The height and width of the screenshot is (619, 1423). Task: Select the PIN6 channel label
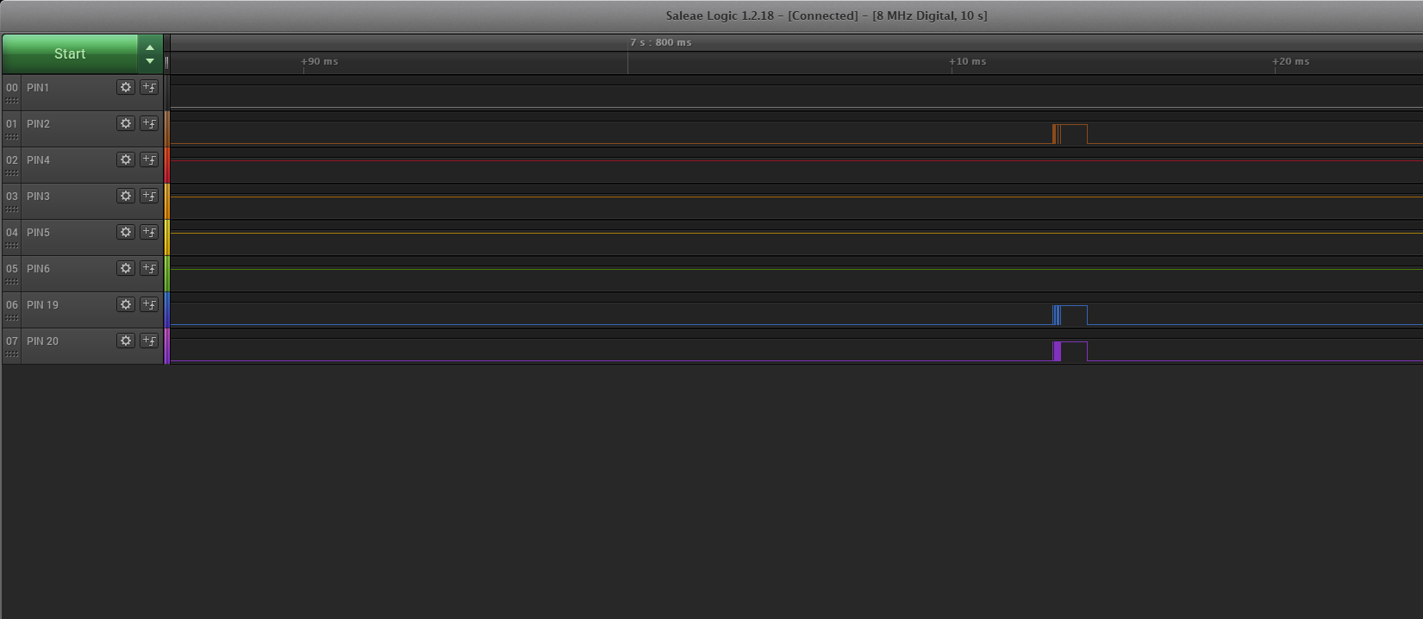coord(38,269)
